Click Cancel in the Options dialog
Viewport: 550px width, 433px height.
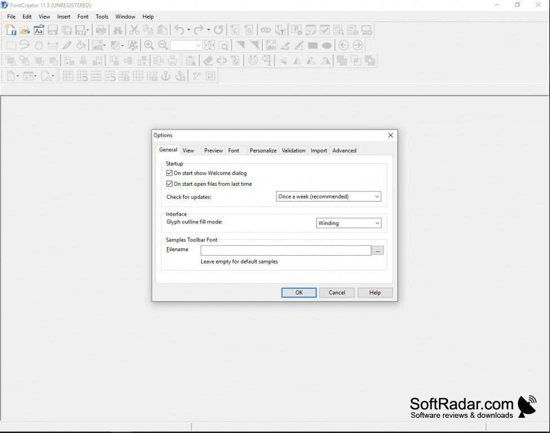(337, 292)
